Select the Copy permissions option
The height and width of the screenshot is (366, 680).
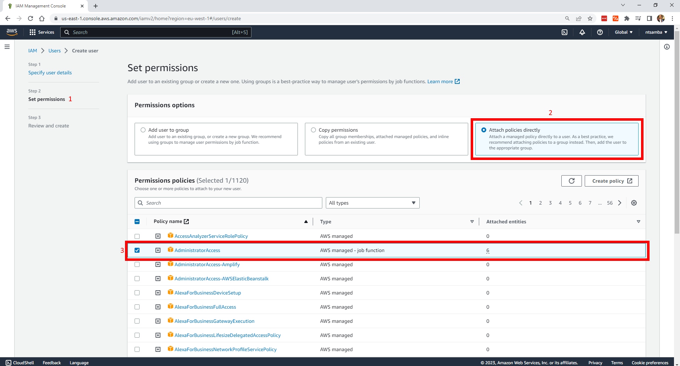pos(313,130)
